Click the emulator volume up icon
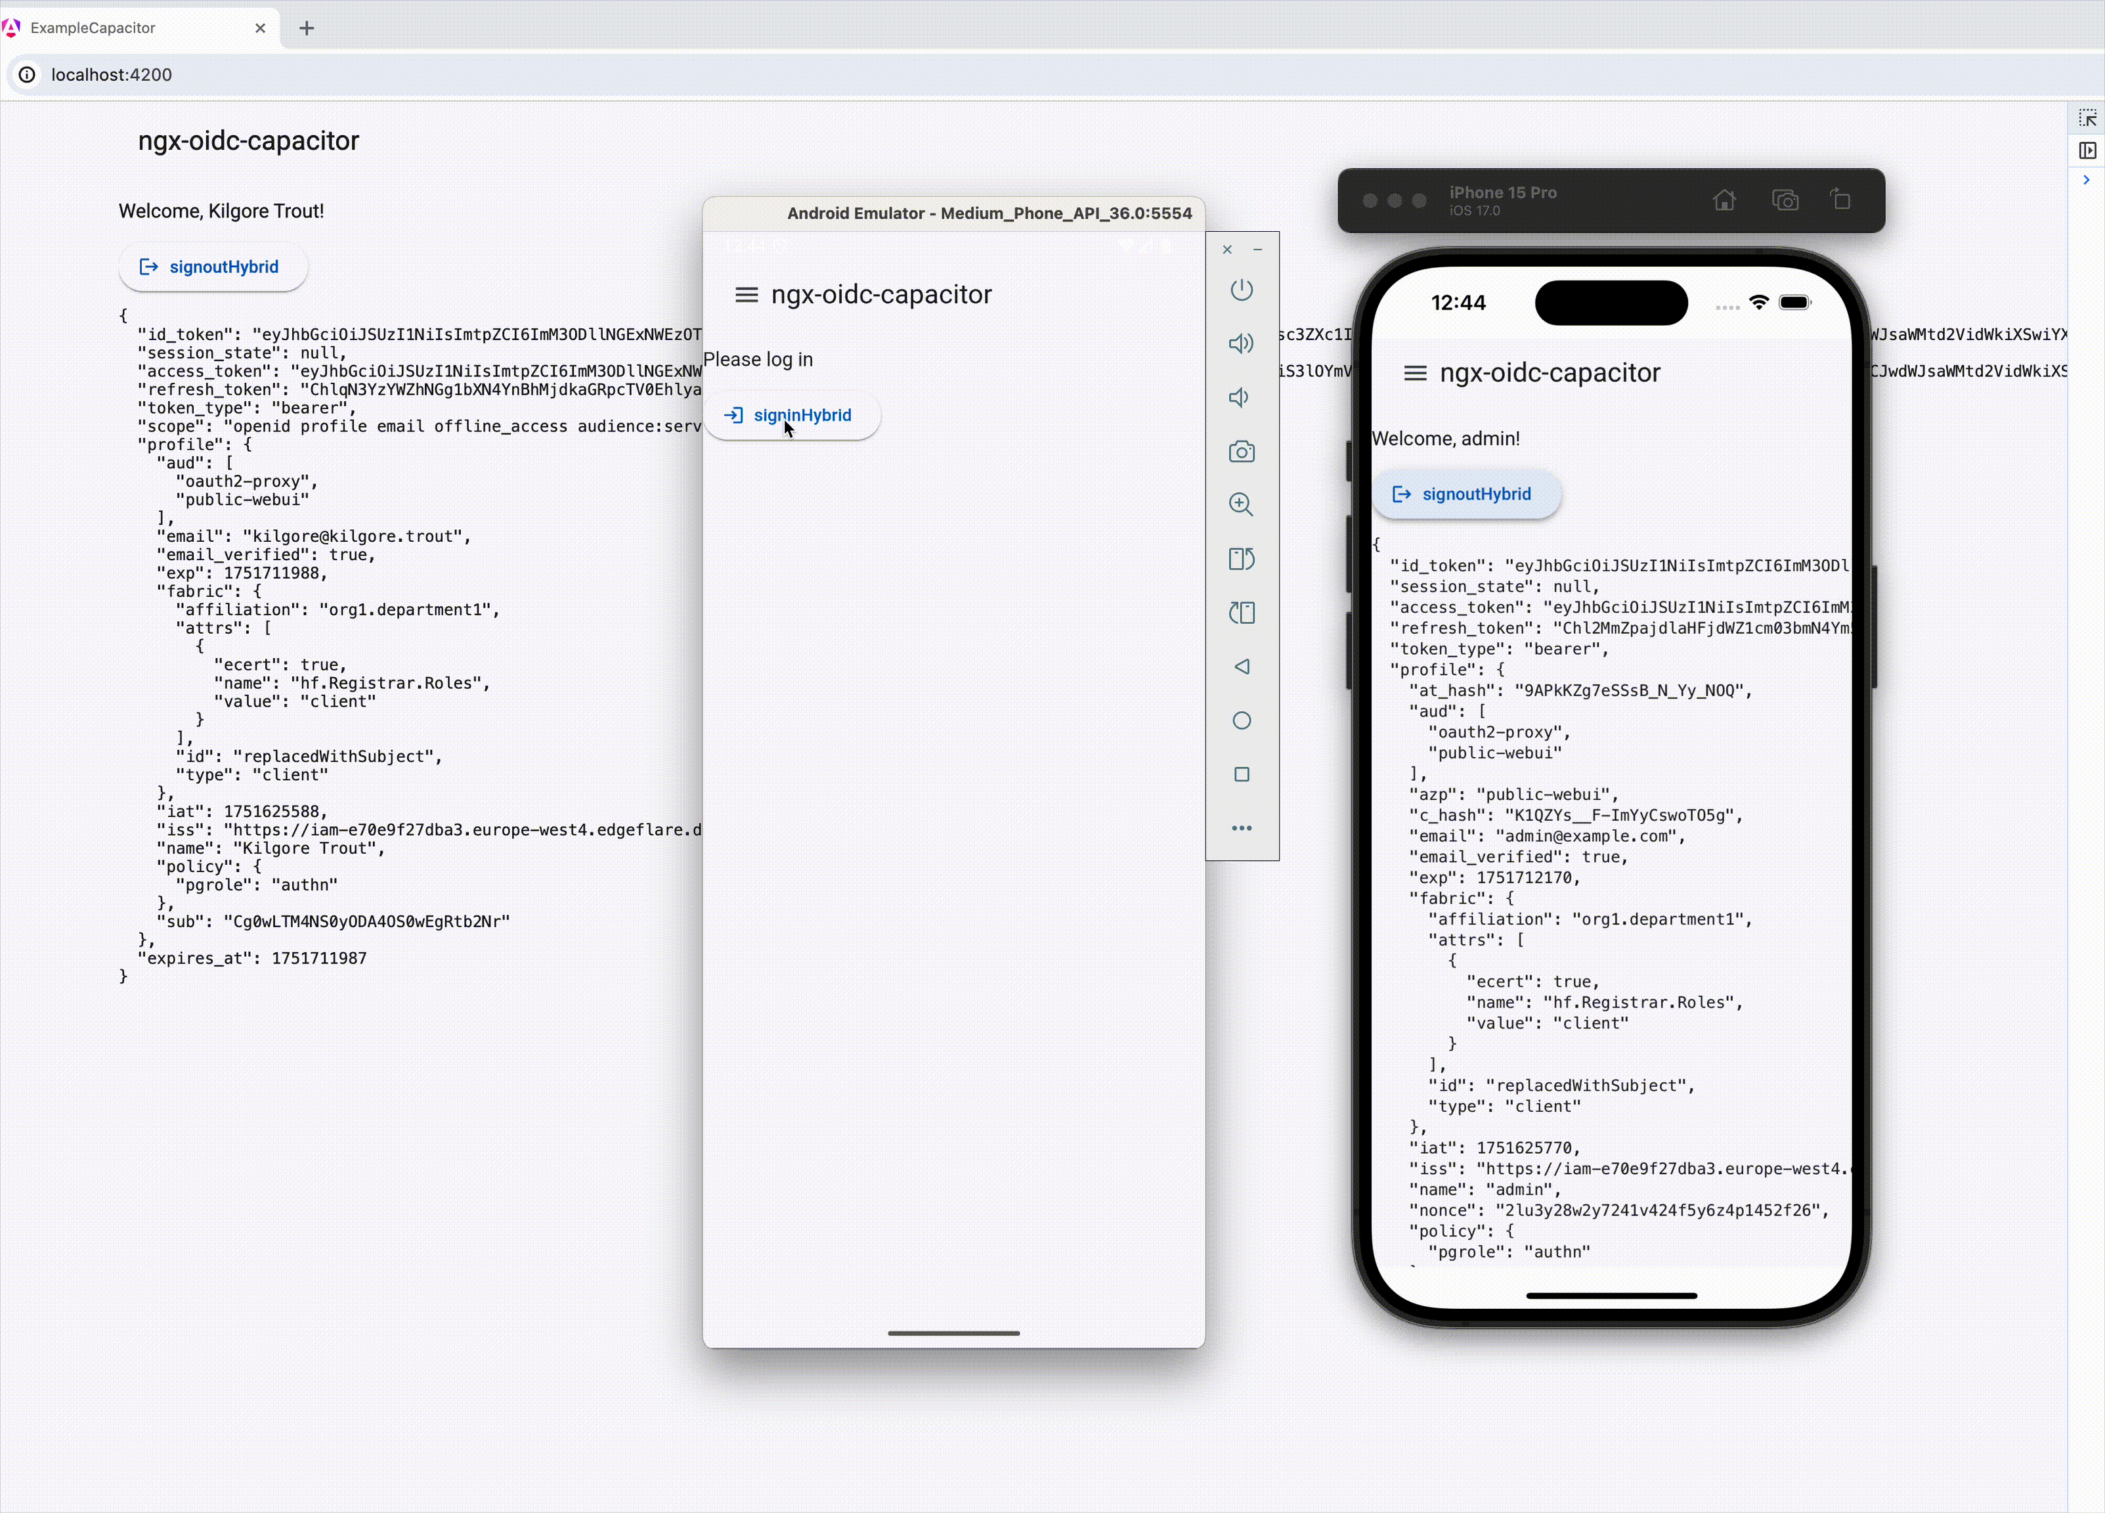 pyautogui.click(x=1241, y=343)
